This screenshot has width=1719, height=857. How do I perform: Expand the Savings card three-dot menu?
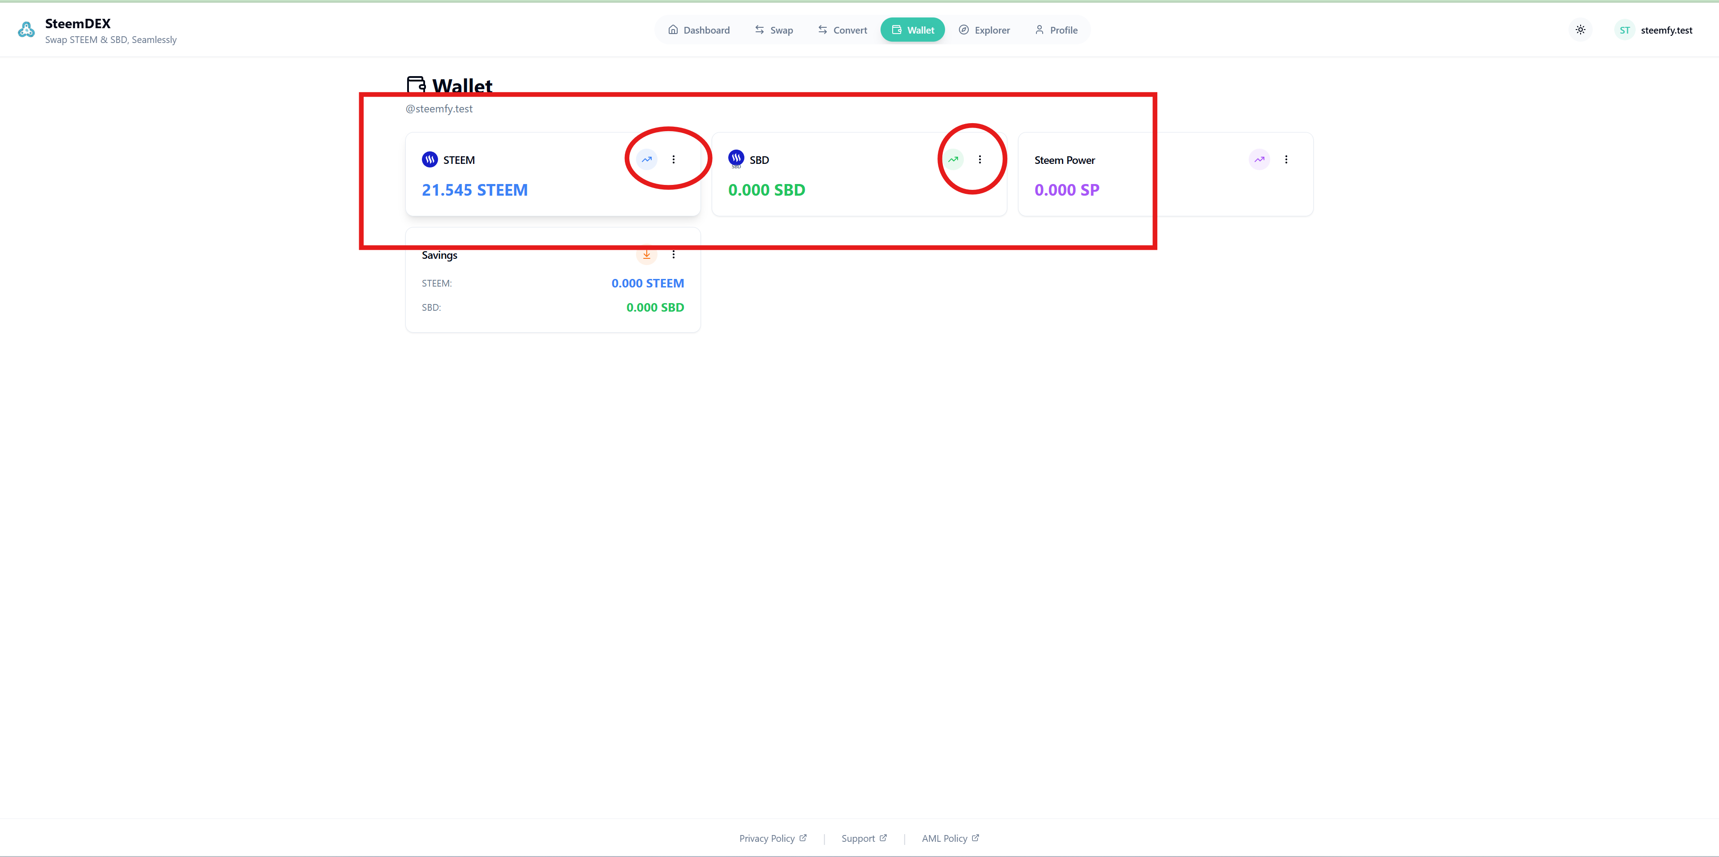[673, 255]
